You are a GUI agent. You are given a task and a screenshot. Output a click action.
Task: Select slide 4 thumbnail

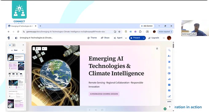click(x=16, y=84)
